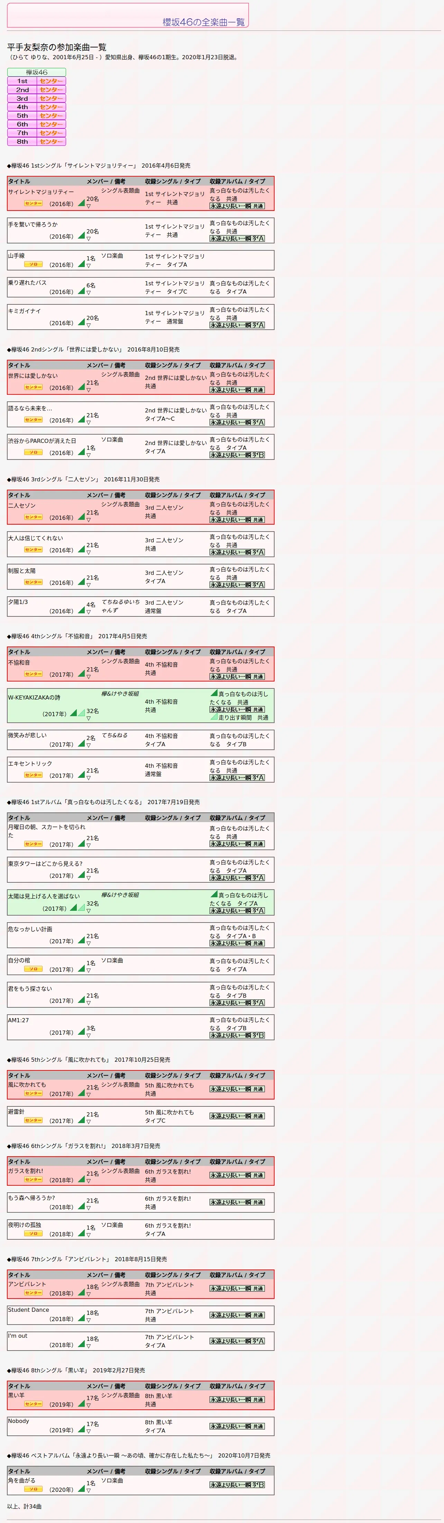Click 6th センター entry in 欅坂46 table
The image size is (444, 1523).
[37, 124]
